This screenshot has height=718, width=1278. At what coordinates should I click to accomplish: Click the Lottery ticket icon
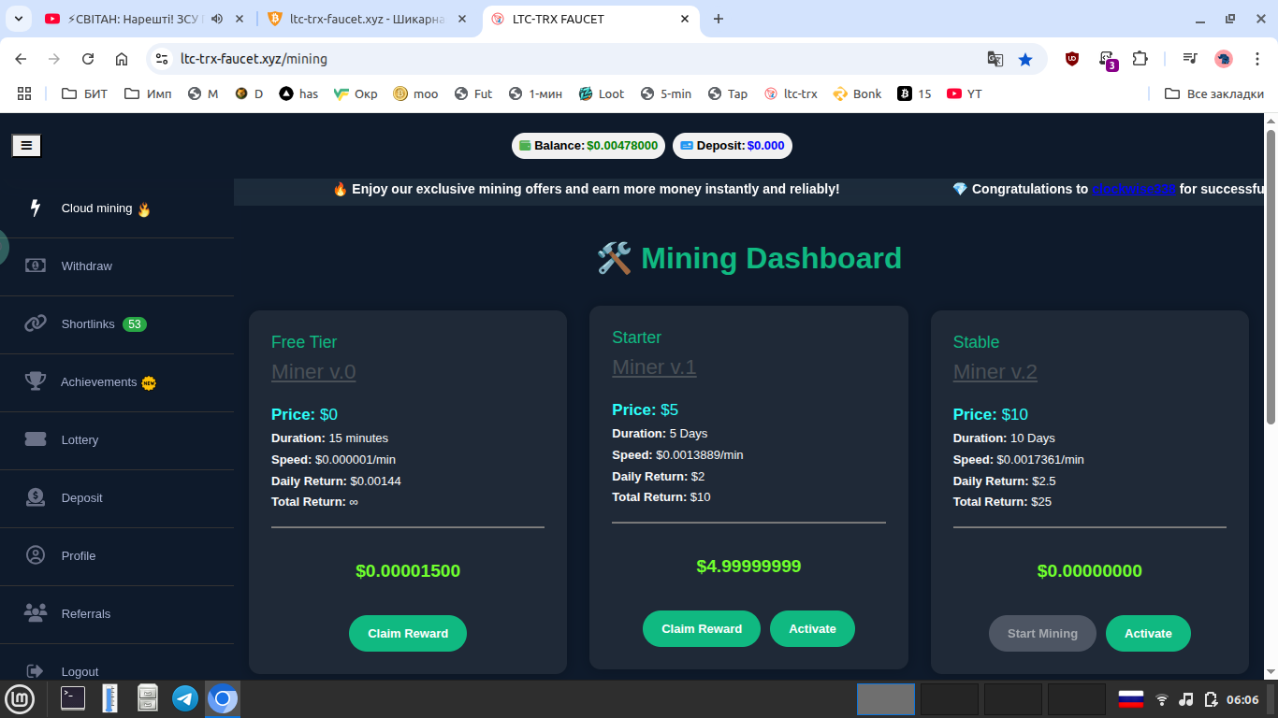pyautogui.click(x=36, y=439)
